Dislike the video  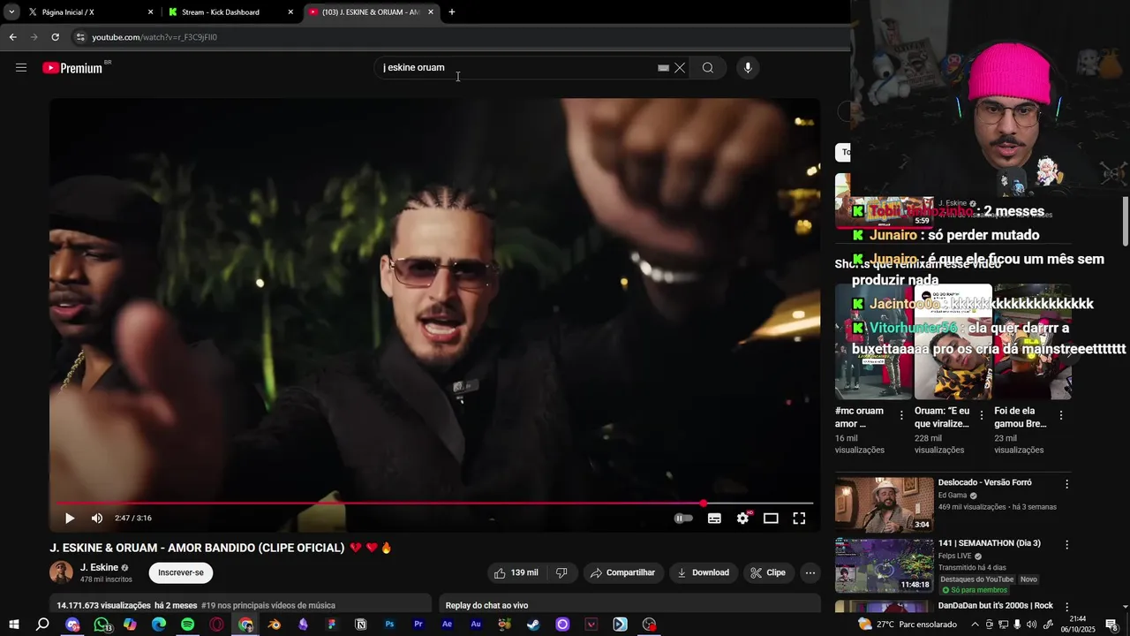561,572
